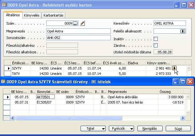Click the Főeszköz alkatrésze field
Viewport: 195px width, 136px height.
pyautogui.click(x=62, y=52)
